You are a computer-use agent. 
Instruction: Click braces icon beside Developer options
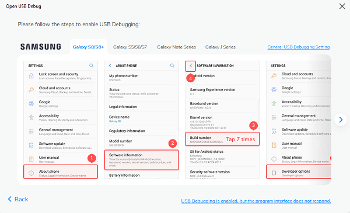point(274,173)
